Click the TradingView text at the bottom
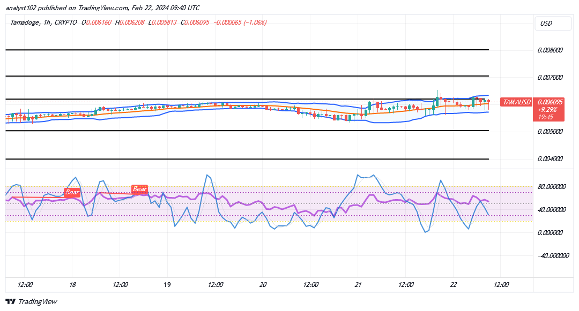 [37, 302]
